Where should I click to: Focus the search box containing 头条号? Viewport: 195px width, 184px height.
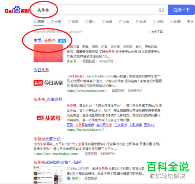pos(101,10)
